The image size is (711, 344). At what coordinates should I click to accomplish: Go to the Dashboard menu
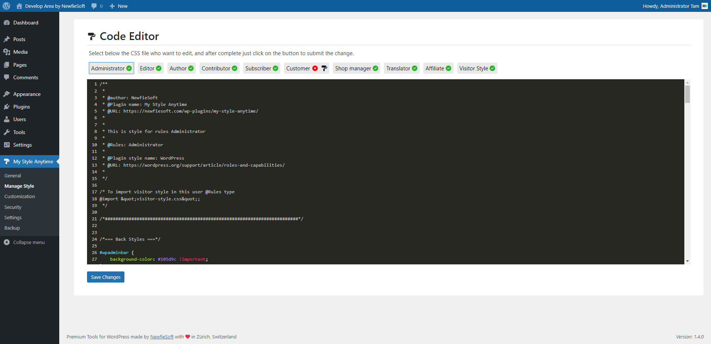[x=30, y=23]
